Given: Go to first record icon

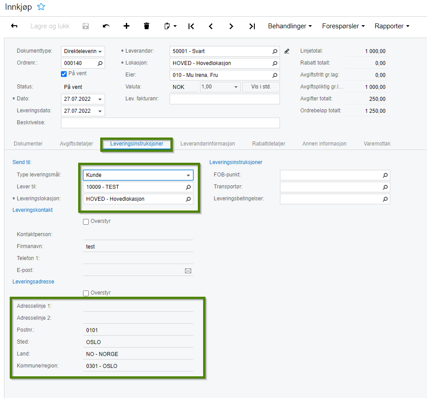Looking at the screenshot, I should [x=191, y=26].
